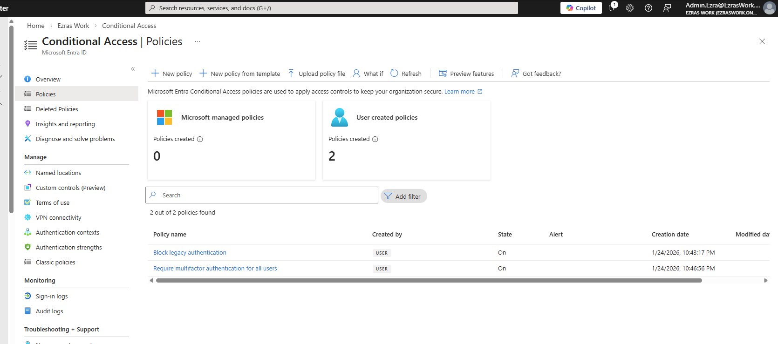Image resolution: width=778 pixels, height=344 pixels.
Task: Sort by Created by column
Action: tap(387, 235)
